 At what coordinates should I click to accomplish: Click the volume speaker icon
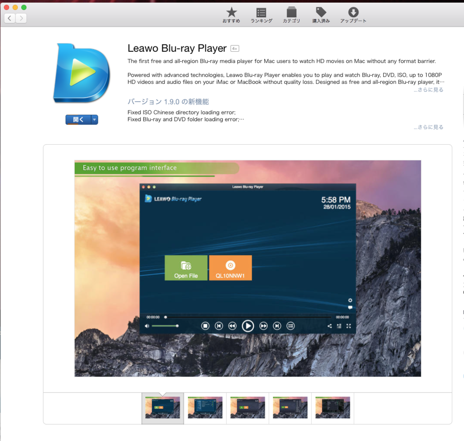click(147, 326)
